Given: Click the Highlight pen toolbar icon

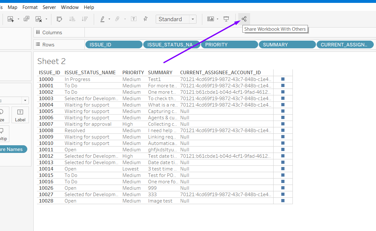Looking at the screenshot, I should click(x=102, y=19).
